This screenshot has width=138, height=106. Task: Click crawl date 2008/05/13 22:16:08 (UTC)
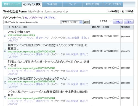click(x=106, y=51)
